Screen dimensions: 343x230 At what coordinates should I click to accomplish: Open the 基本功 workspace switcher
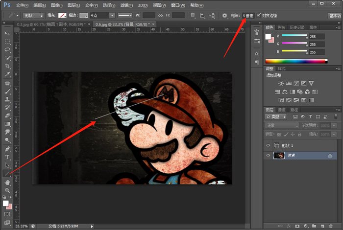pos(335,16)
